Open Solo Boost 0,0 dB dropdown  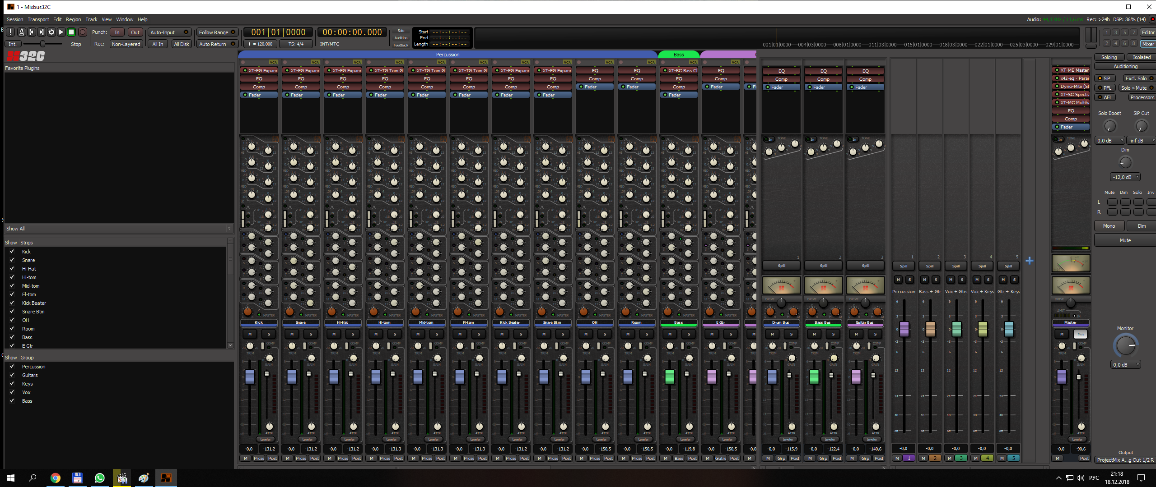[1109, 141]
